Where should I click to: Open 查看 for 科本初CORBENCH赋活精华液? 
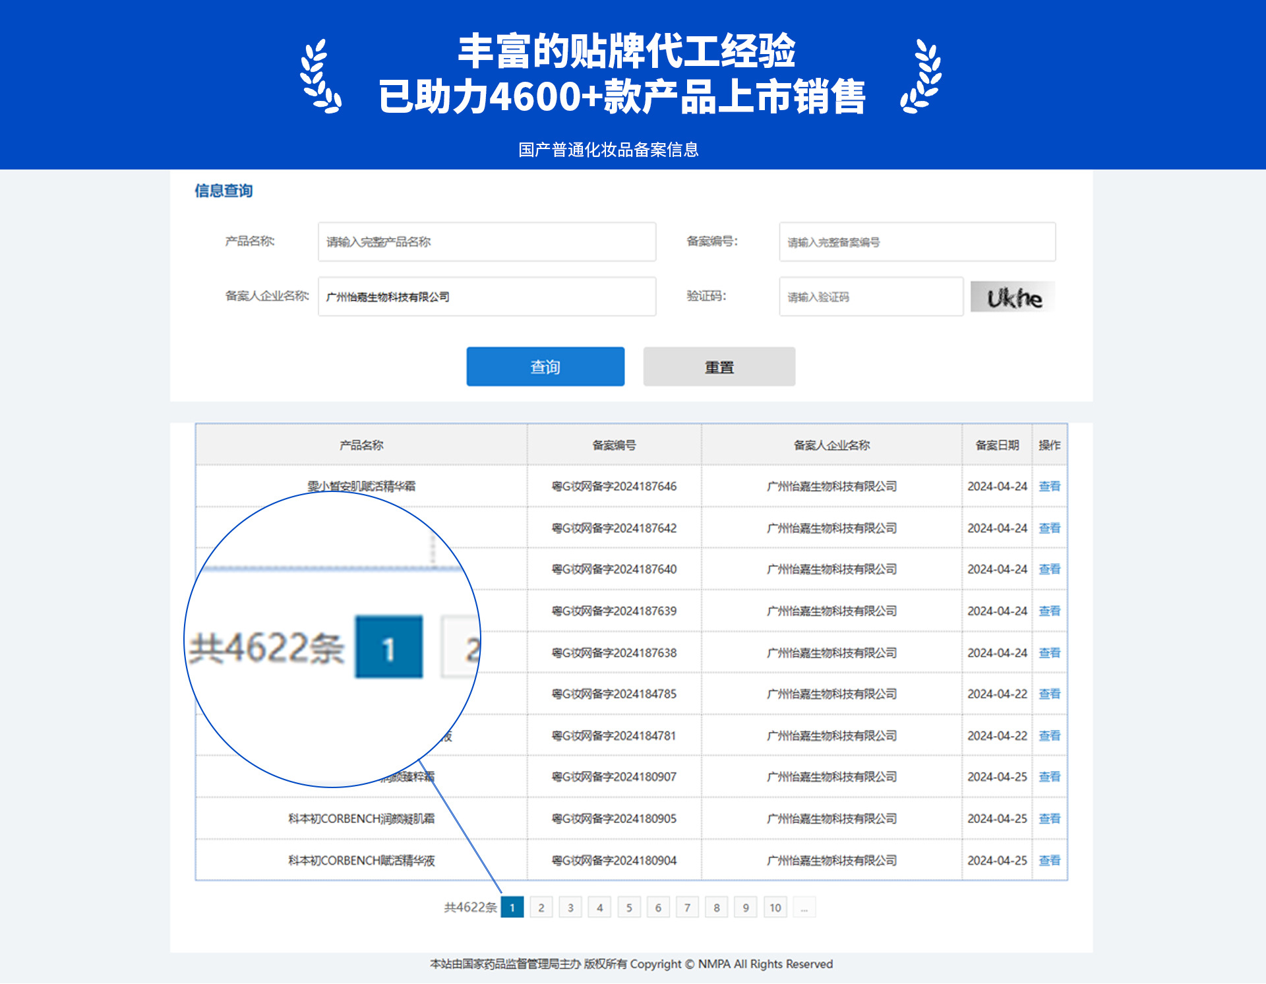1050,860
